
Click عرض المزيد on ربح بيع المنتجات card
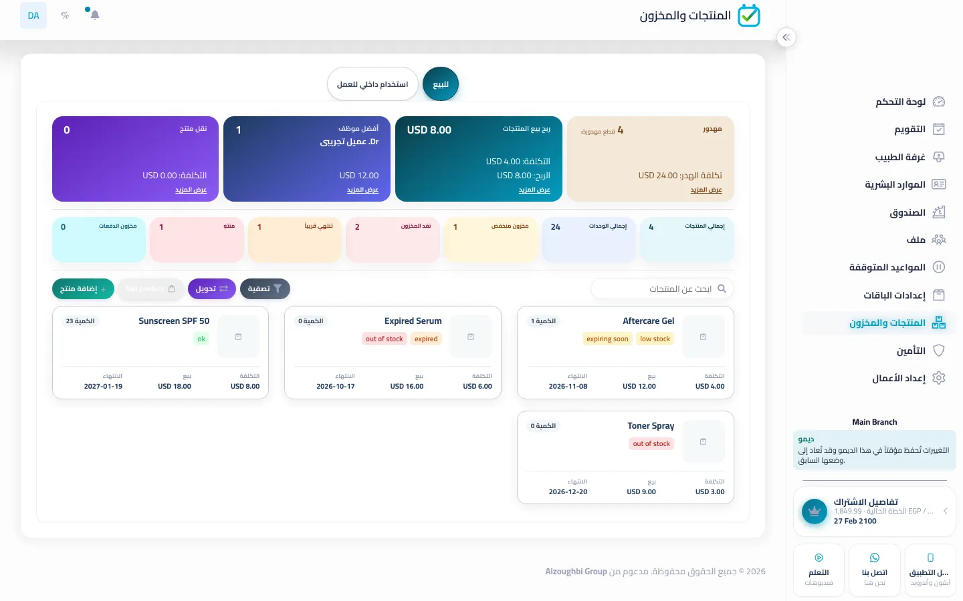(x=534, y=190)
